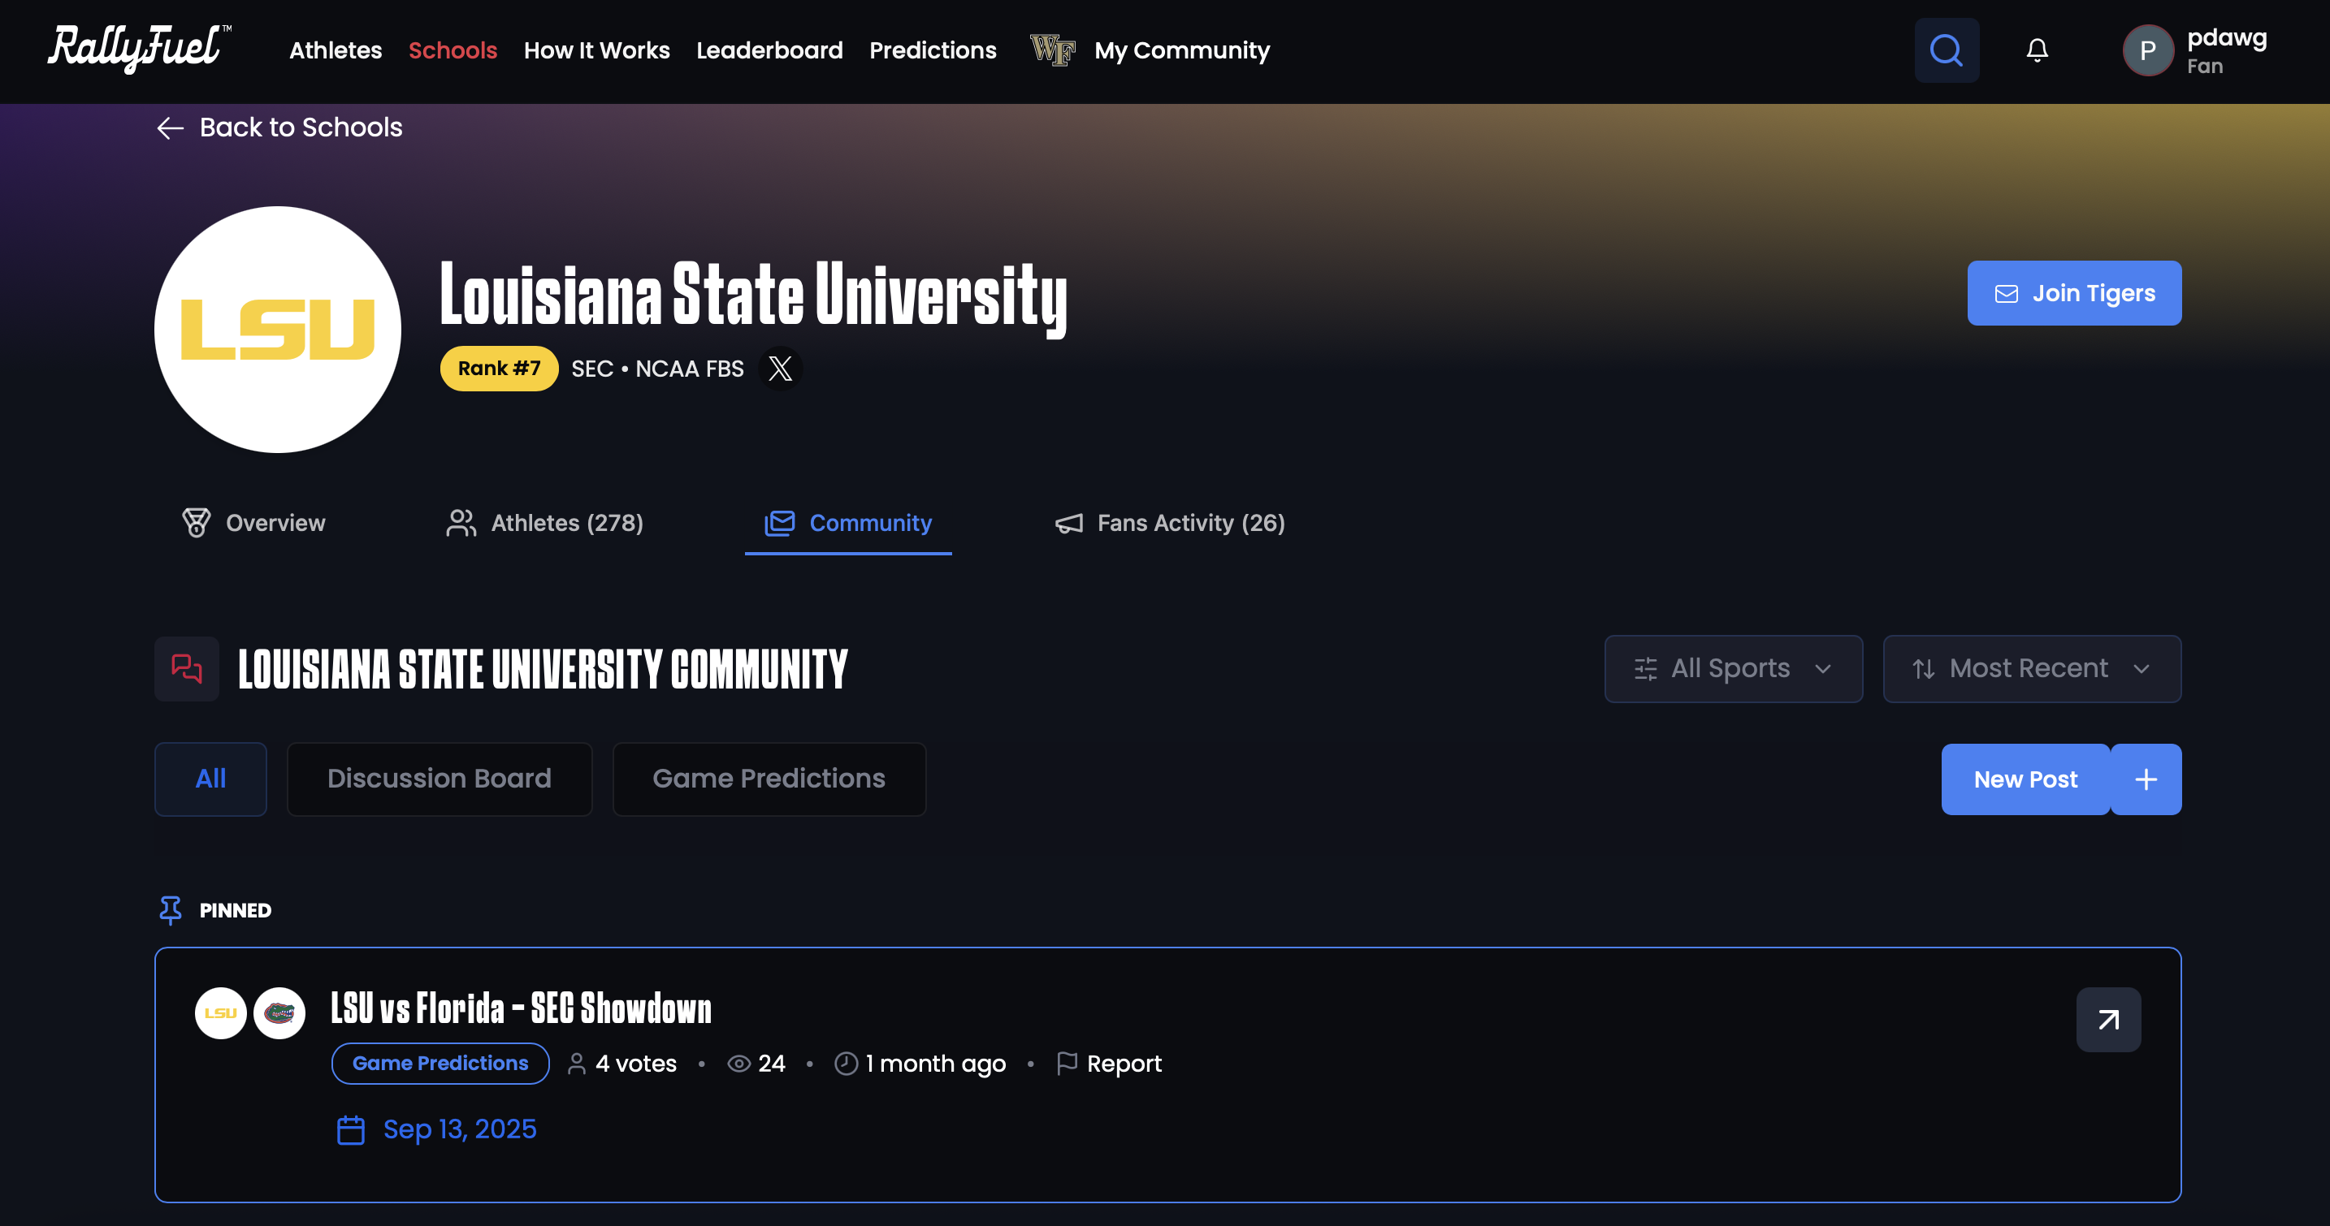Click the pdawg username
The image size is (2330, 1226).
pyautogui.click(x=2226, y=38)
